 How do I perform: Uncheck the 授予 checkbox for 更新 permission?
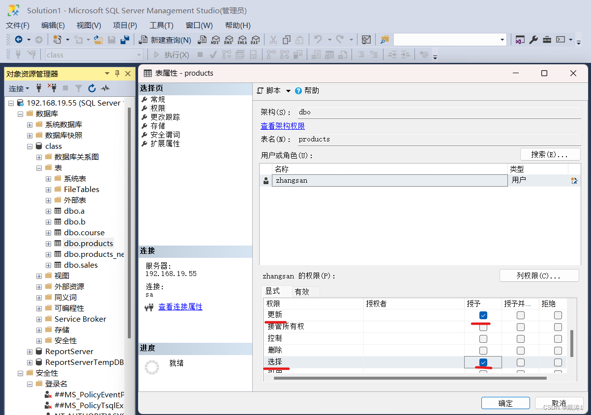click(483, 315)
